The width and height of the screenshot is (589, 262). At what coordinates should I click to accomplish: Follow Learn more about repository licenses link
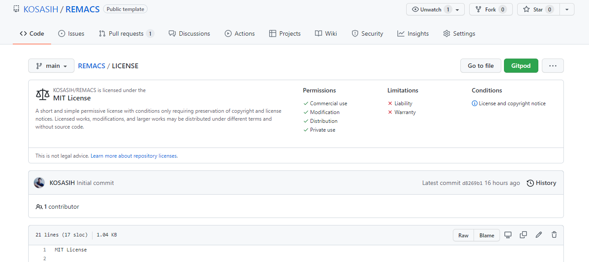pos(134,156)
